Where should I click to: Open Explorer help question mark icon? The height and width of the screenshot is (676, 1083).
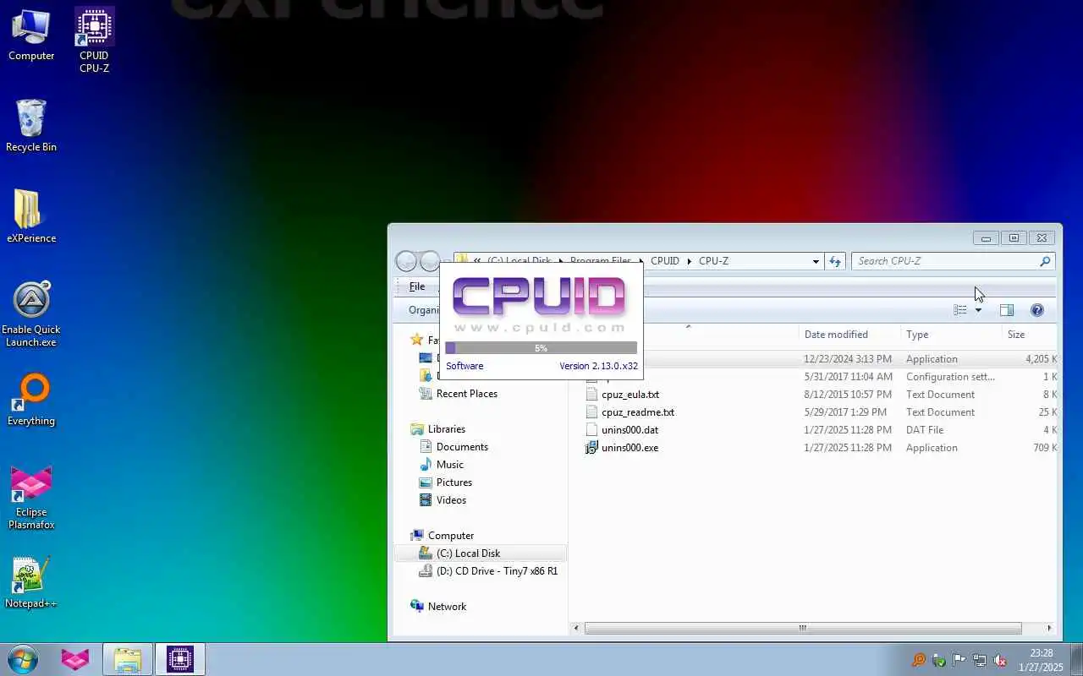pyautogui.click(x=1037, y=310)
